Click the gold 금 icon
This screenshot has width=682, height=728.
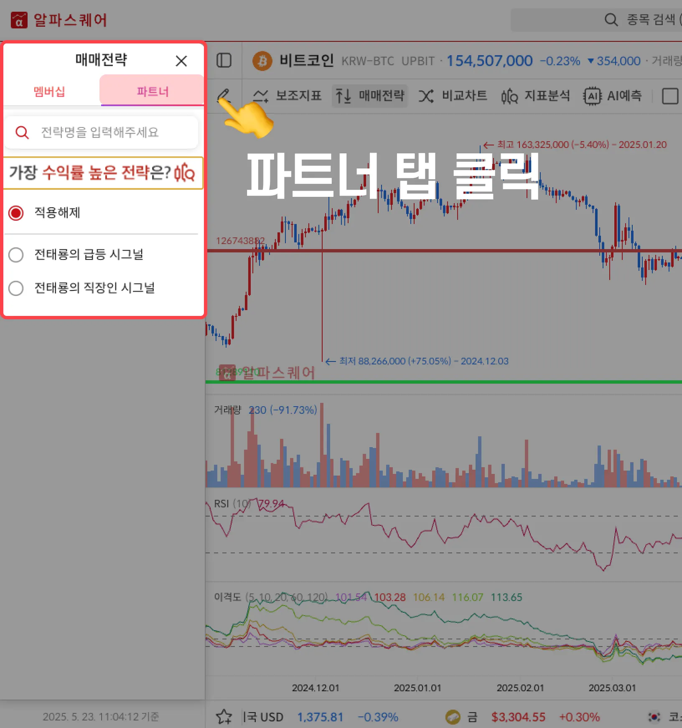(453, 717)
